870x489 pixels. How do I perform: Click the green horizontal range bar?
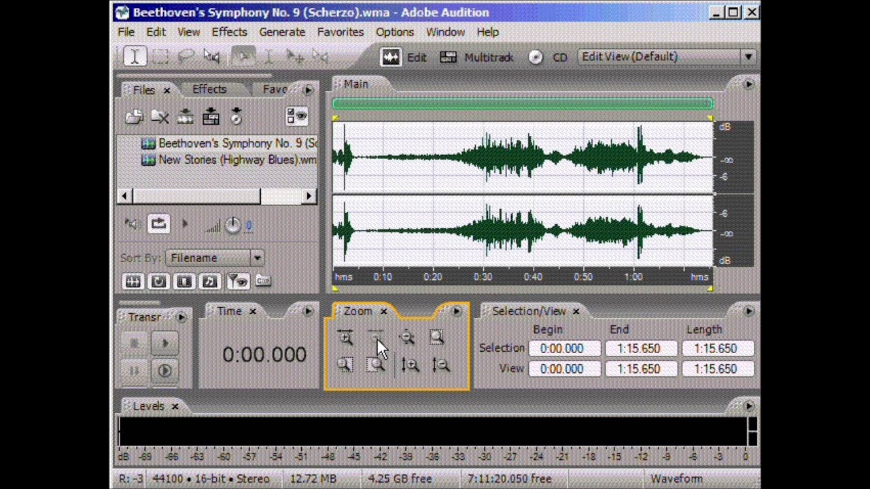click(x=523, y=104)
